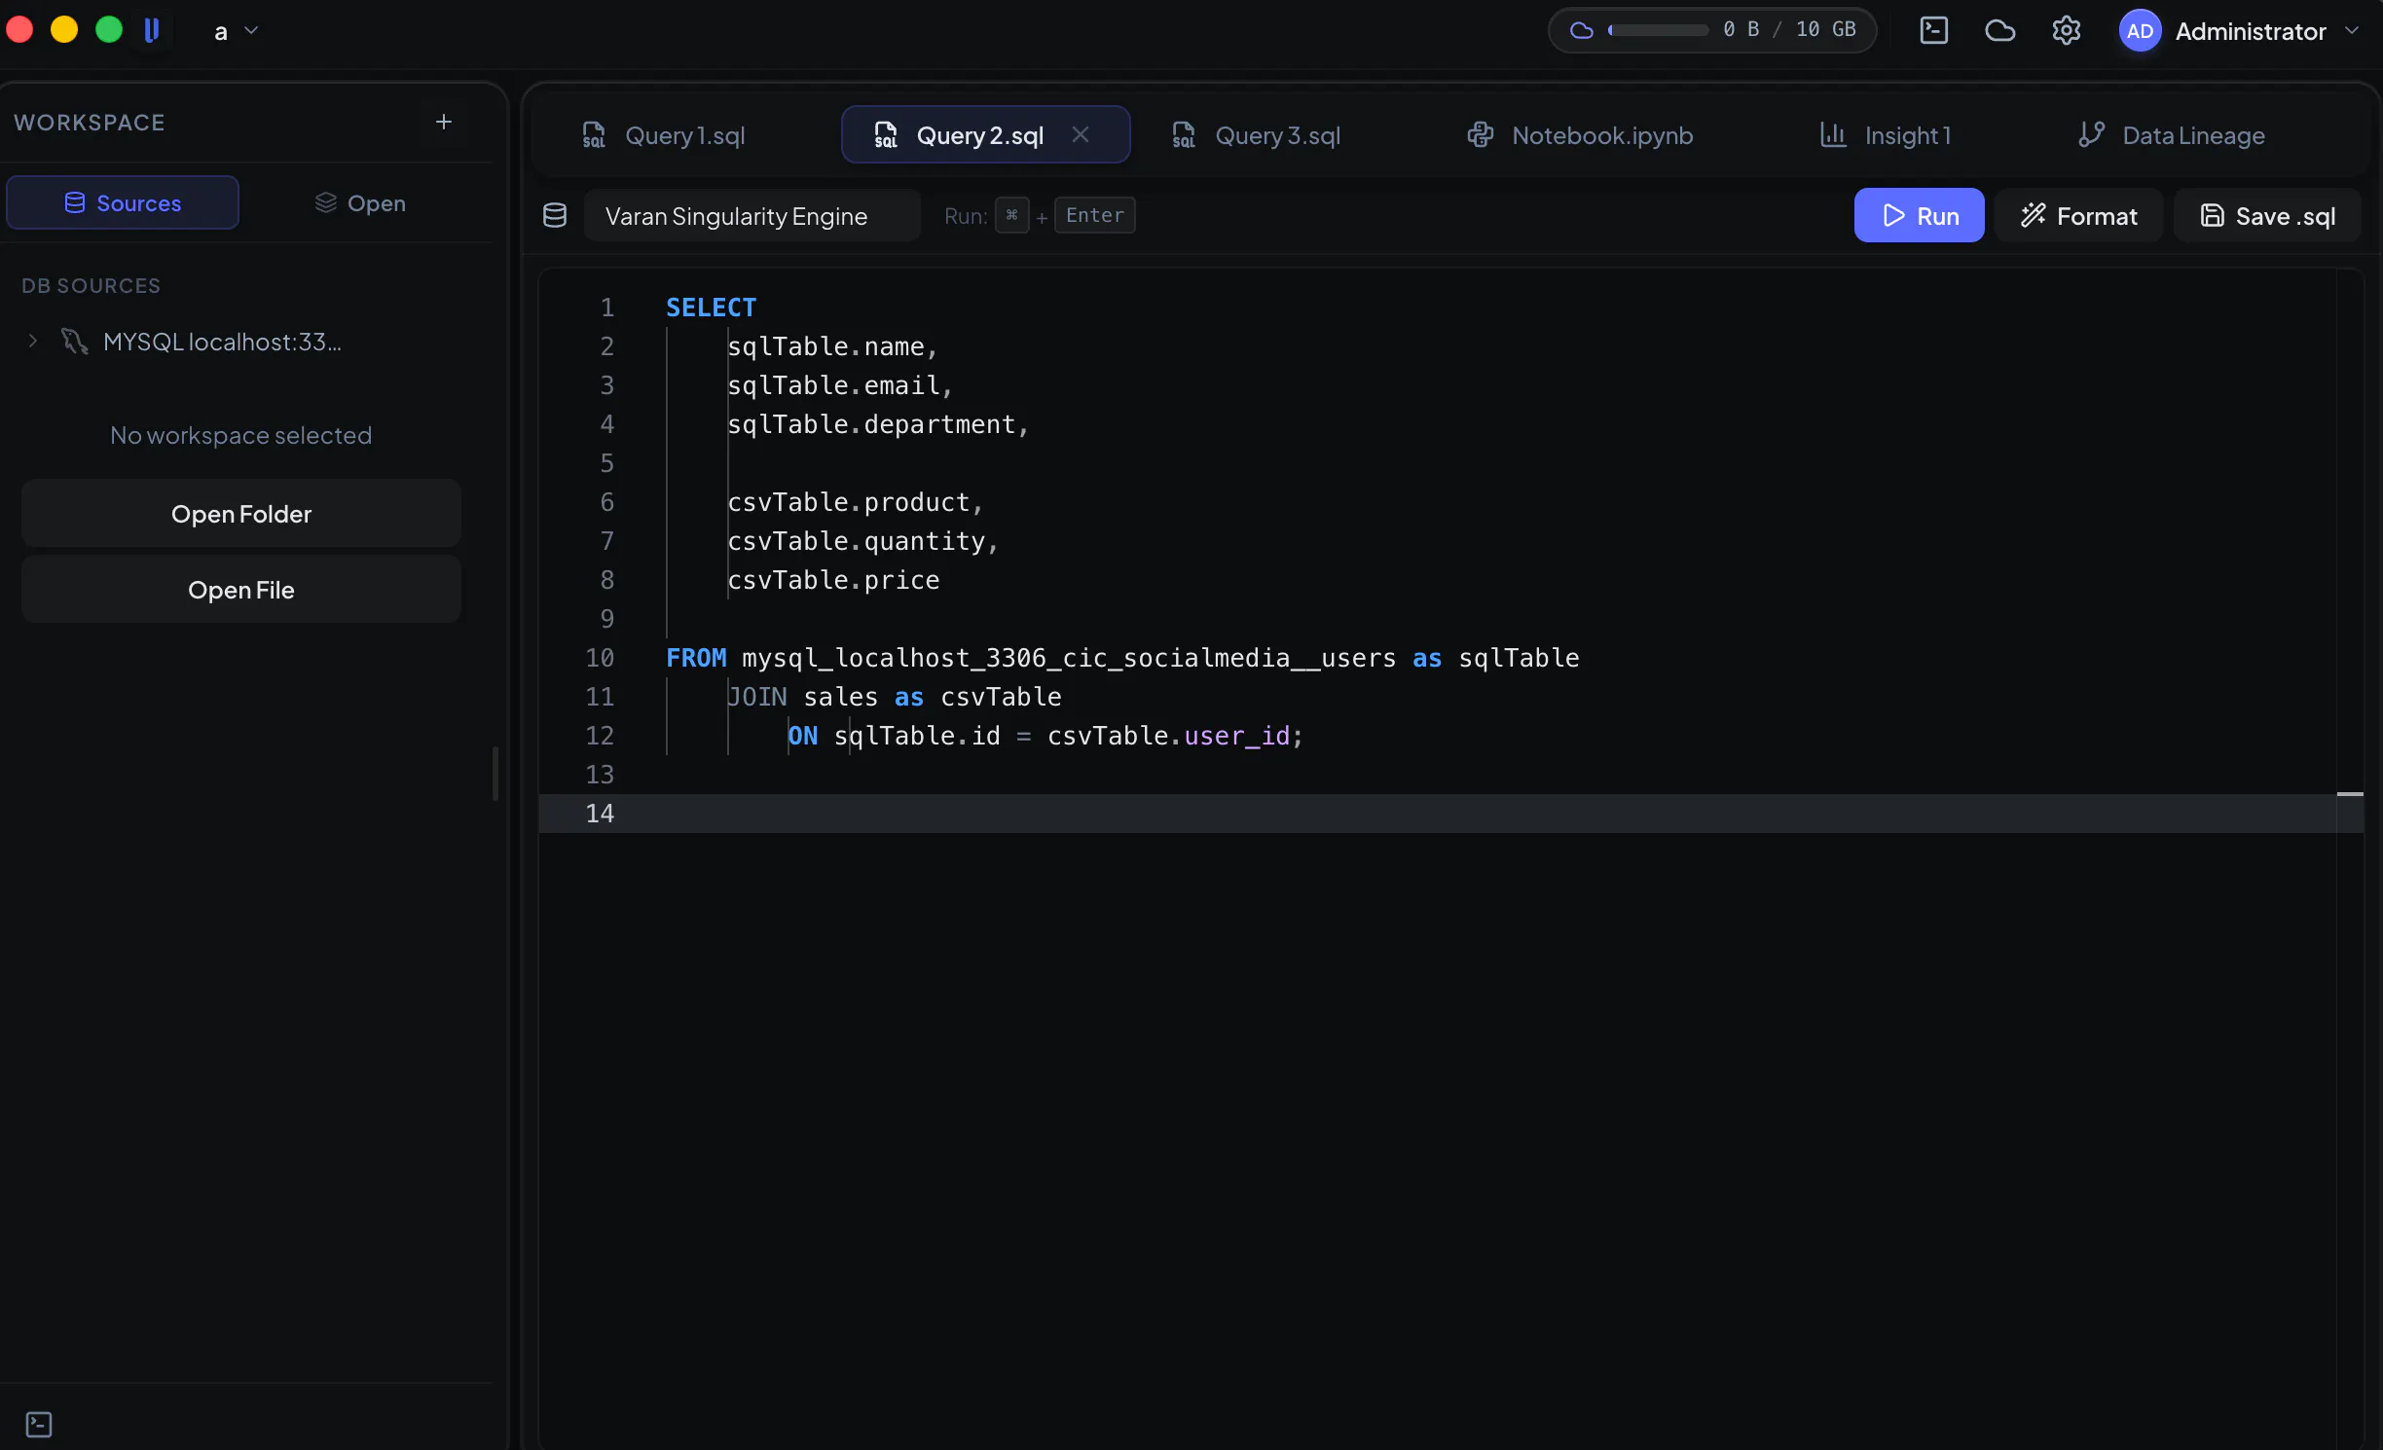Screen dimensions: 2383x1450
Task: Switch to the Sources toggle
Action: [x=123, y=202]
